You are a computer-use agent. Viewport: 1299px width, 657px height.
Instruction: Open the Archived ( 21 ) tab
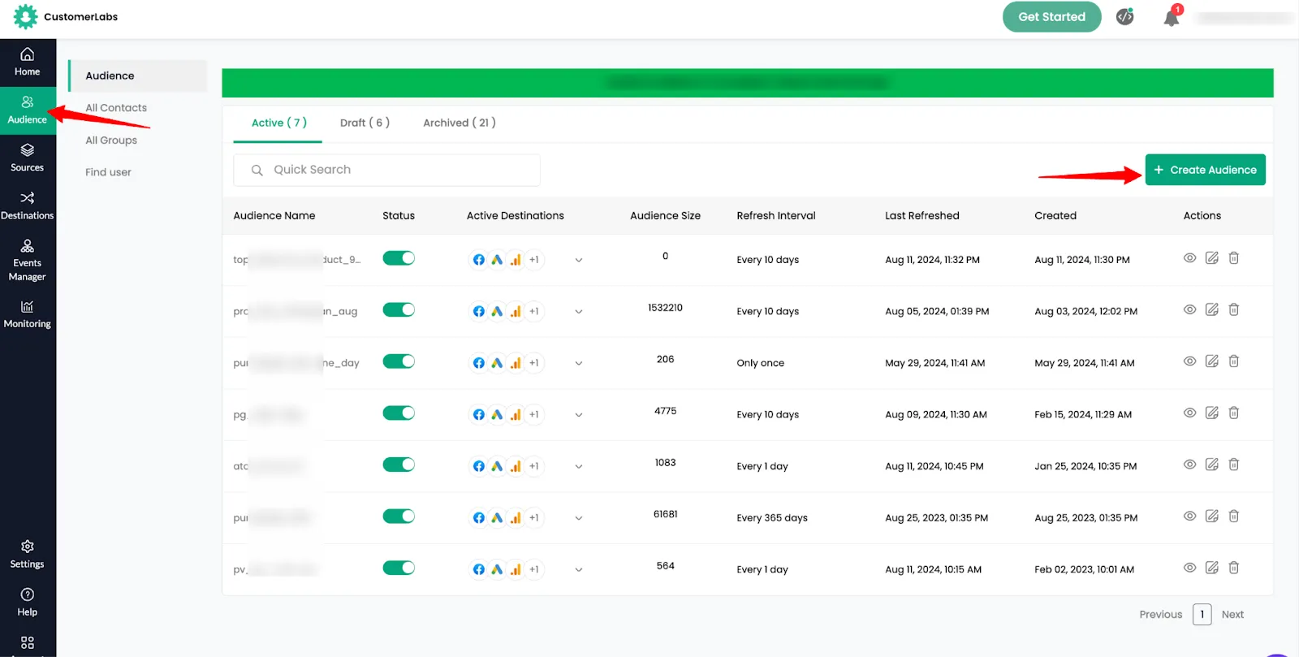459,123
